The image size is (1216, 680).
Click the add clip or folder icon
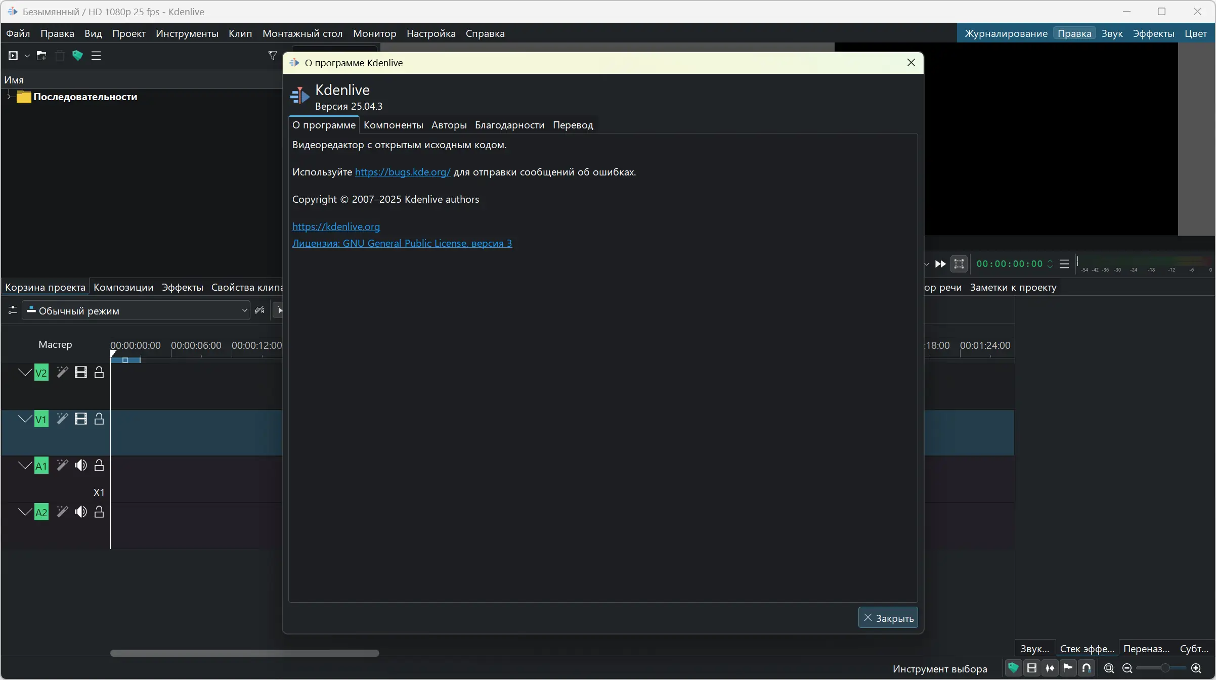pyautogui.click(x=13, y=56)
